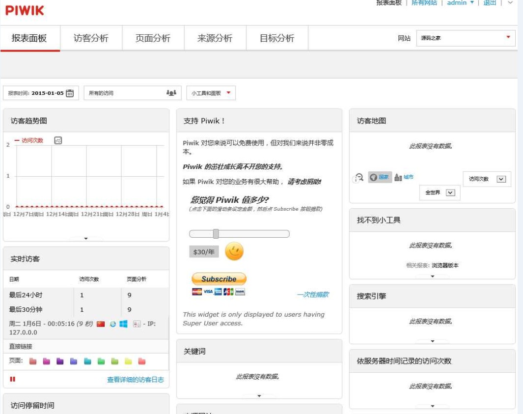The image size is (523, 414).
Task: Click the 退出 logout link
Action: click(x=490, y=2)
